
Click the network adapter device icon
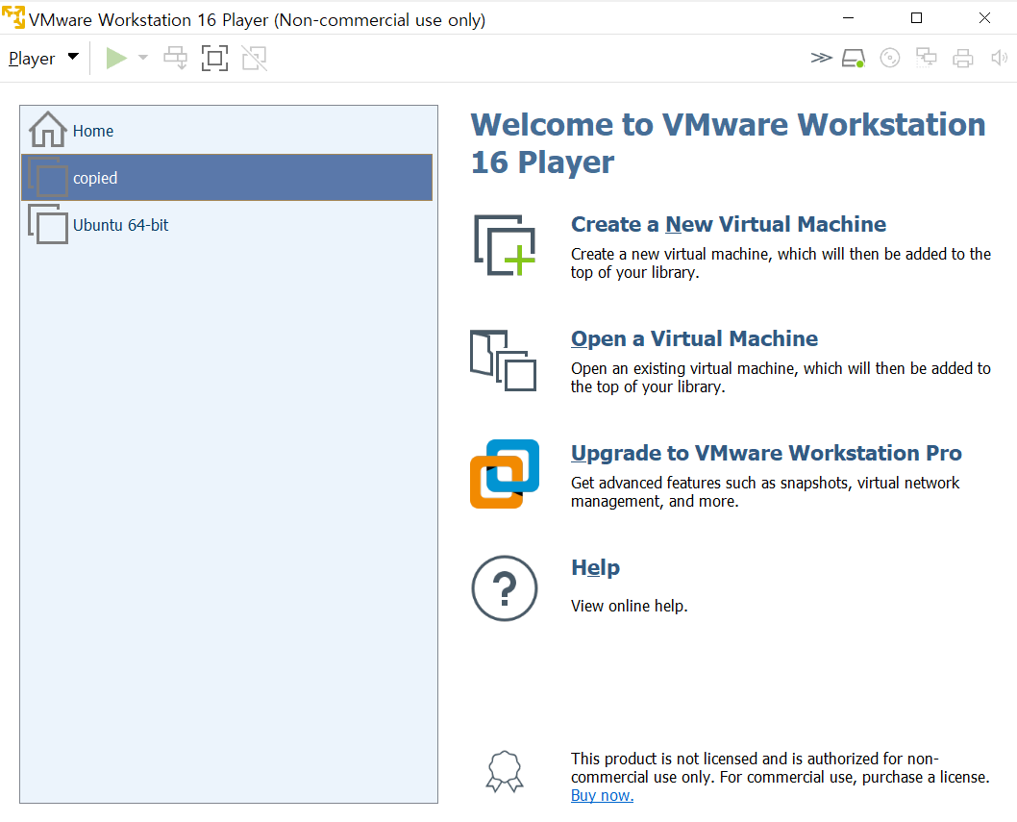click(x=927, y=58)
